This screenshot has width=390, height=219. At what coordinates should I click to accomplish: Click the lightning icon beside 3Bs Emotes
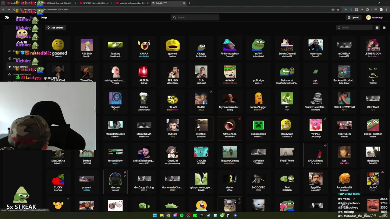pyautogui.click(x=48, y=28)
